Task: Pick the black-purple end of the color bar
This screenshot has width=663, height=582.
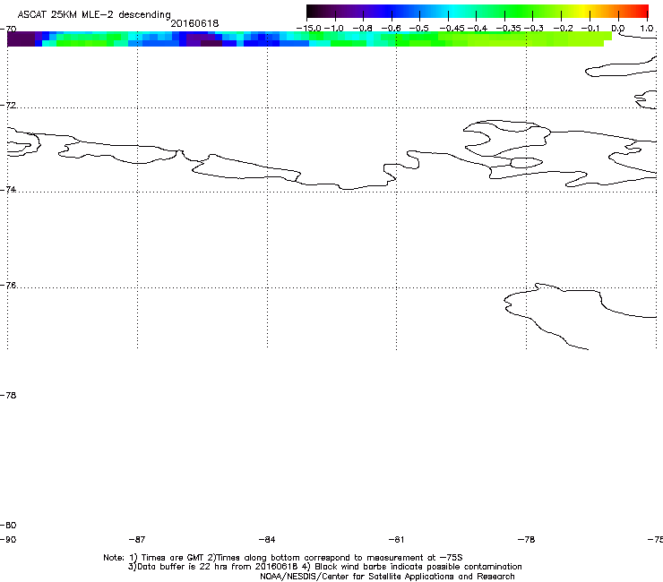Action: coord(315,11)
